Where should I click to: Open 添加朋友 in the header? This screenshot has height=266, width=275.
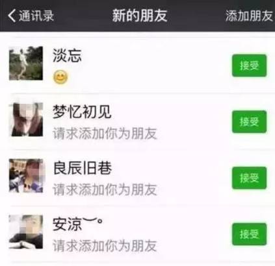click(249, 16)
